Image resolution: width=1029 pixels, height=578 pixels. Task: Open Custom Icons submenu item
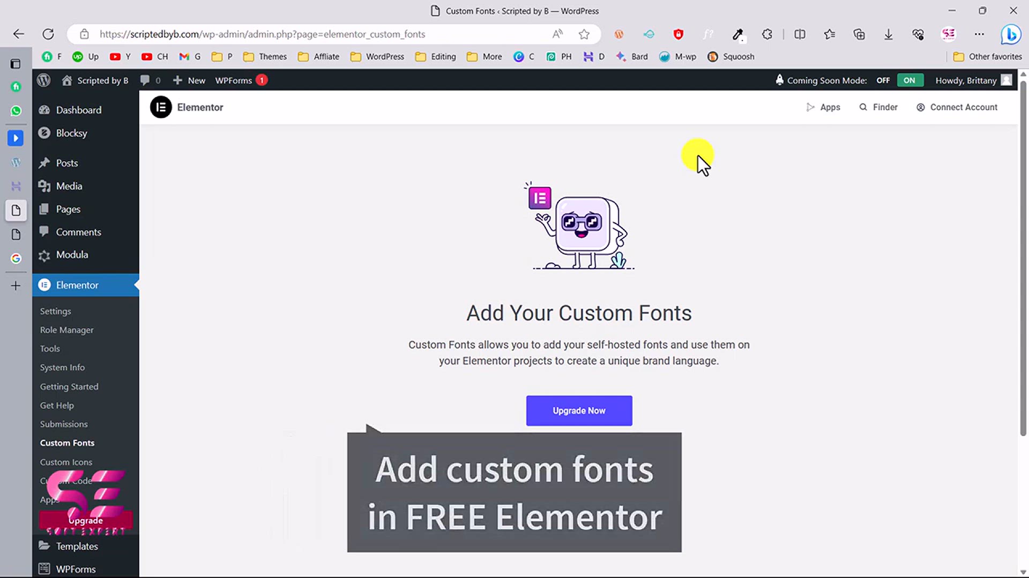[x=66, y=462]
